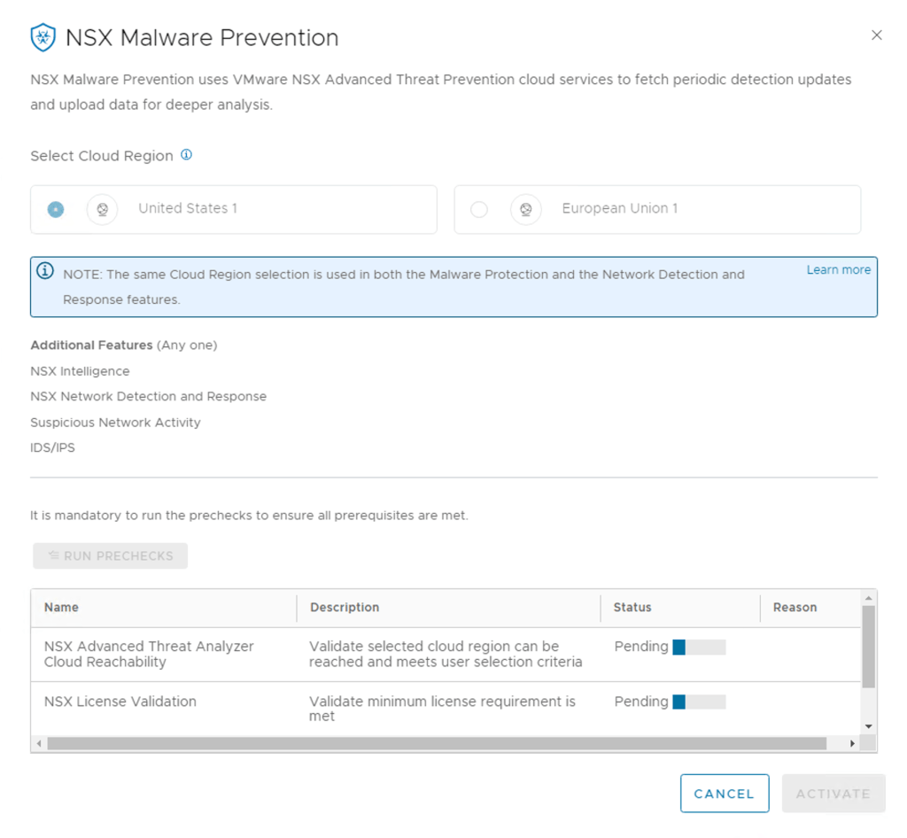Click the Activate button
Screen dimensions: 907x838
[x=833, y=794]
